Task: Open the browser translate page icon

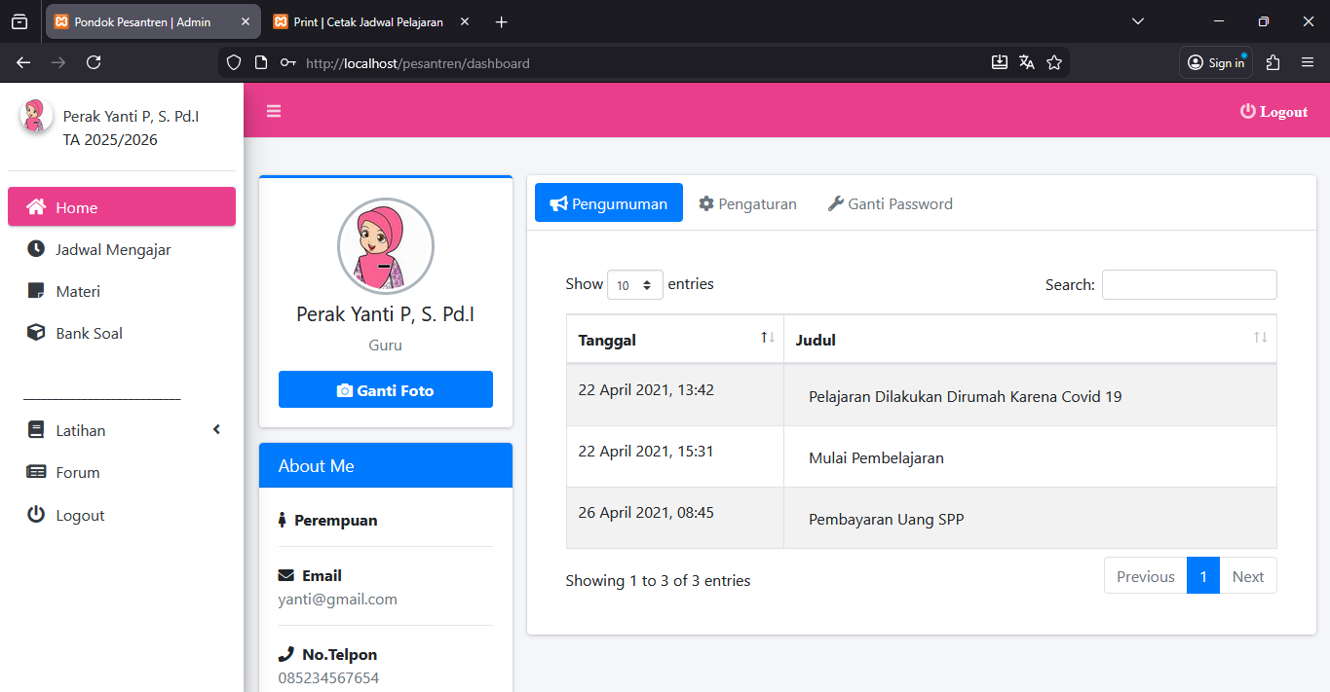Action: coord(1026,62)
